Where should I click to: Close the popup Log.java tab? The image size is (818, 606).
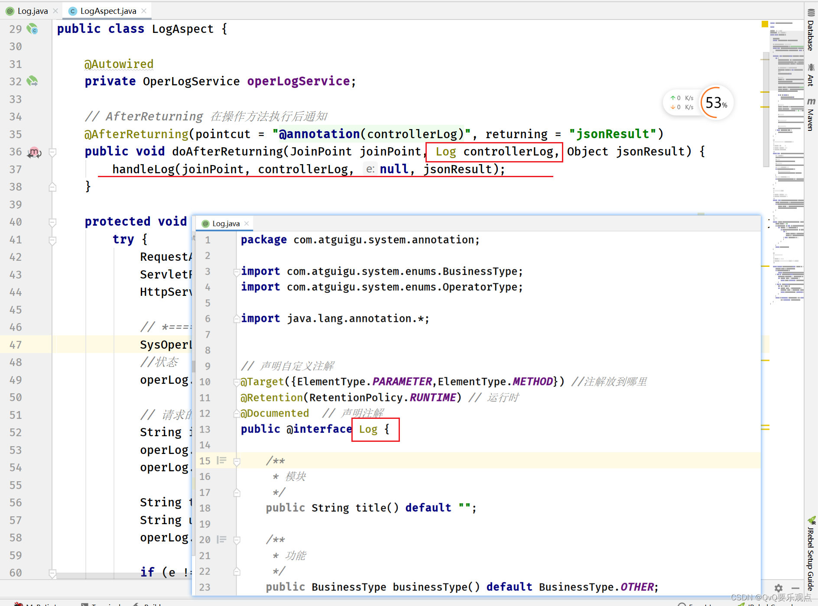coord(247,224)
